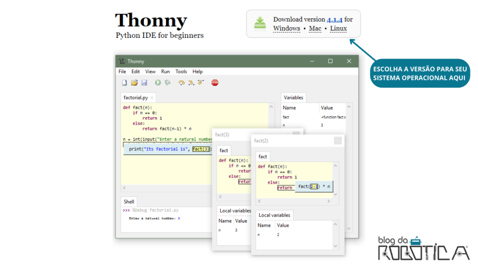Start debugging with the debug icon
Image resolution: width=478 pixels, height=269 pixels.
point(168,83)
